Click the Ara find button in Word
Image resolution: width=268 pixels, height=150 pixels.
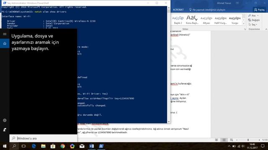[x=252, y=15]
